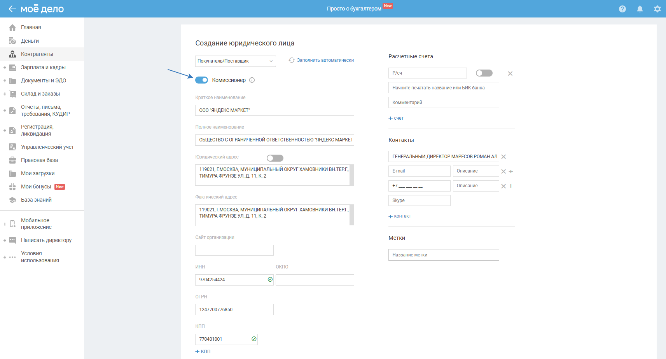The image size is (666, 359).
Task: Click the Комиссионер info icon
Action: tap(252, 80)
